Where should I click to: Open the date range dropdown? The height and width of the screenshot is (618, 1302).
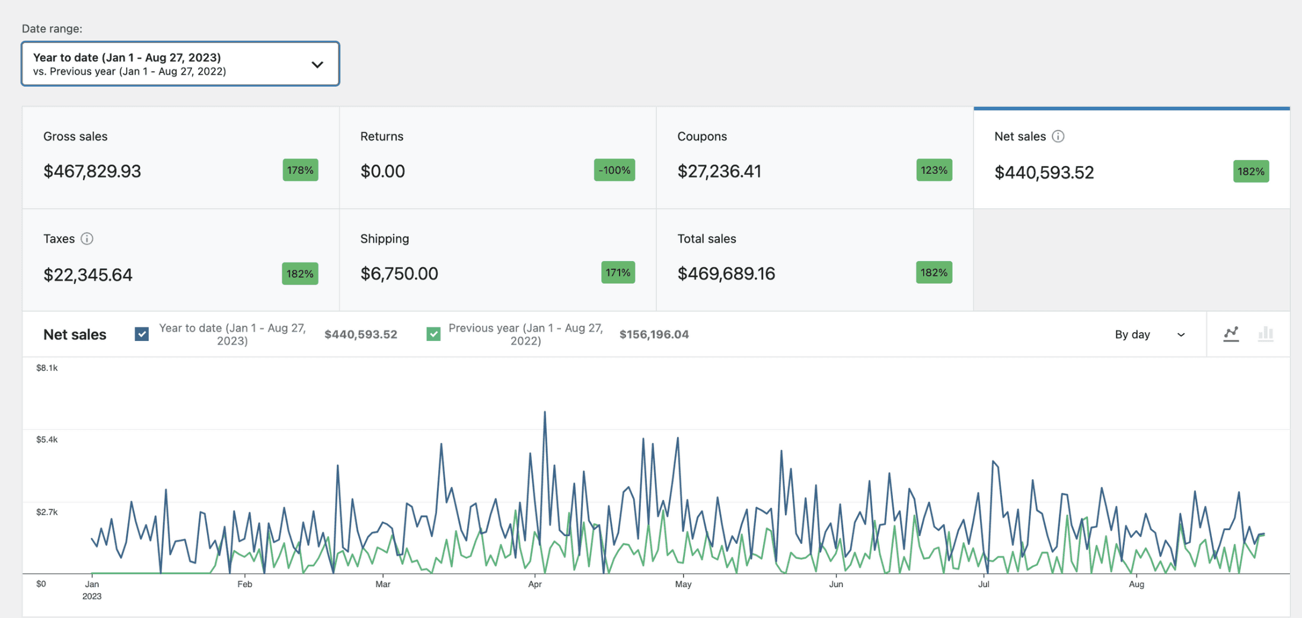[180, 63]
